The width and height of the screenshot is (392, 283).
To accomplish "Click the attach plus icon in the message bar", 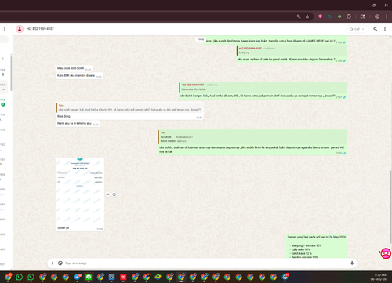I will click(x=53, y=263).
